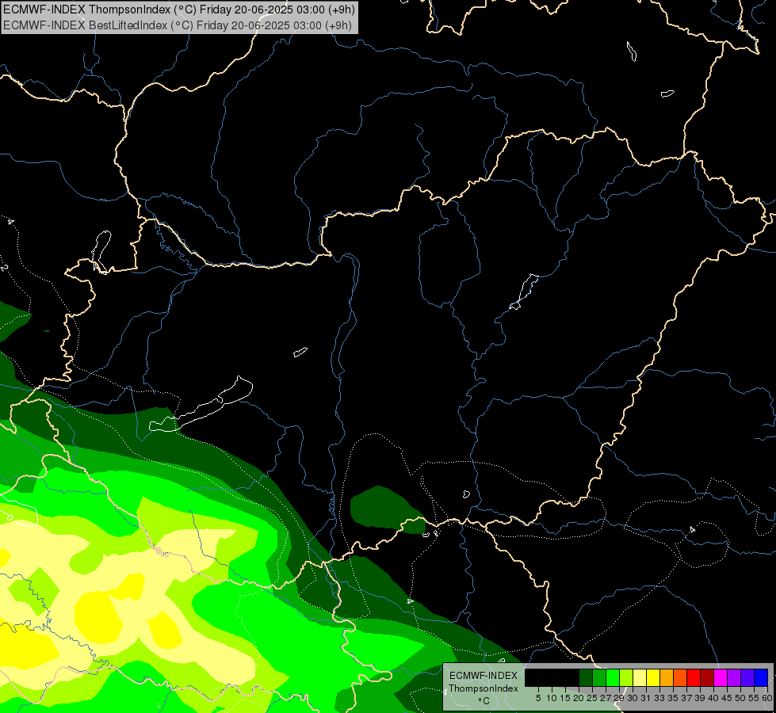This screenshot has width=776, height=713.
Task: Click the legend tick value '20'
Action: pos(579,698)
